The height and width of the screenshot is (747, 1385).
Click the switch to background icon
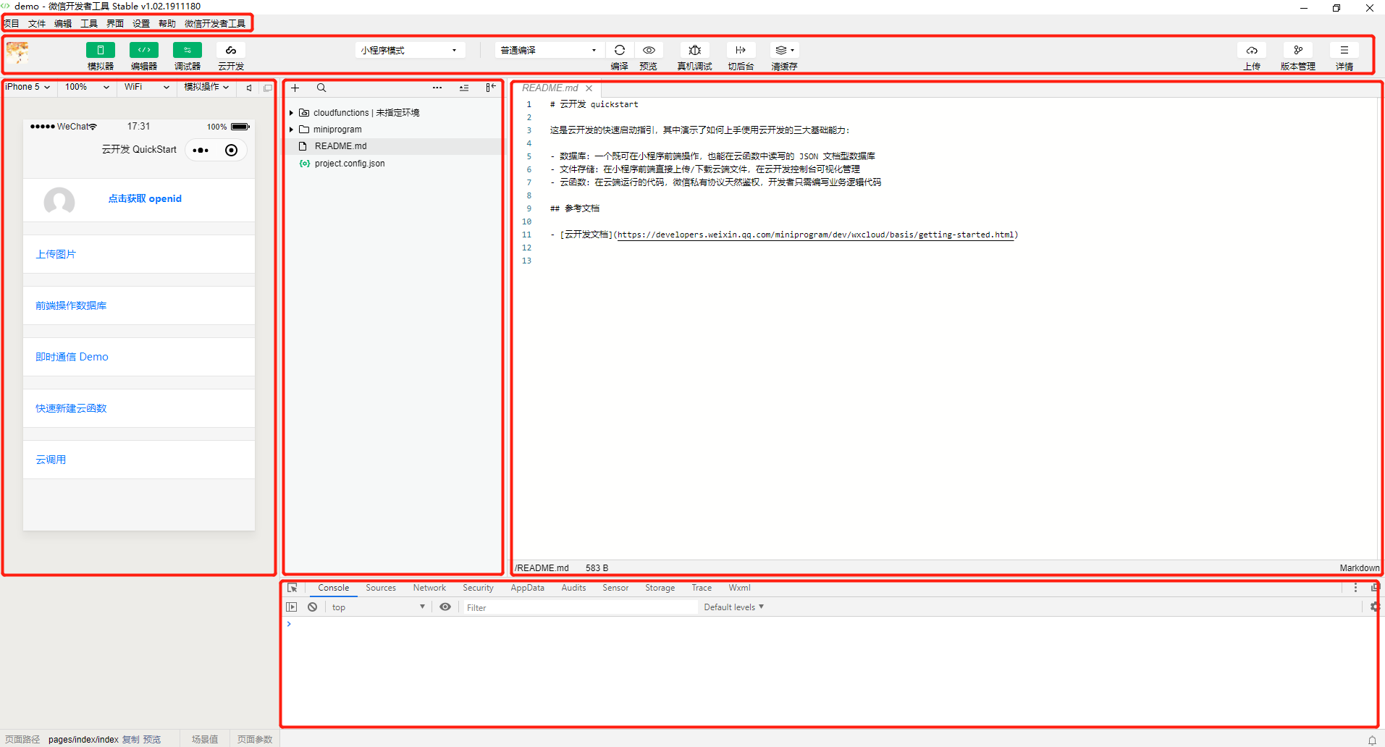(741, 50)
